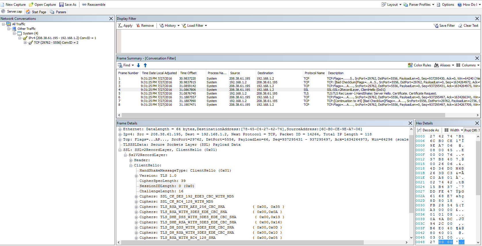Select the All Traffic tree item
482x246 pixels.
(19, 24)
